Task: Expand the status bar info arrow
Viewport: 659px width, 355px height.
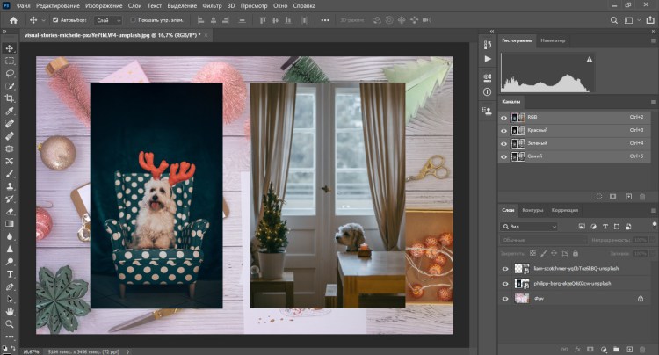Action: click(127, 351)
